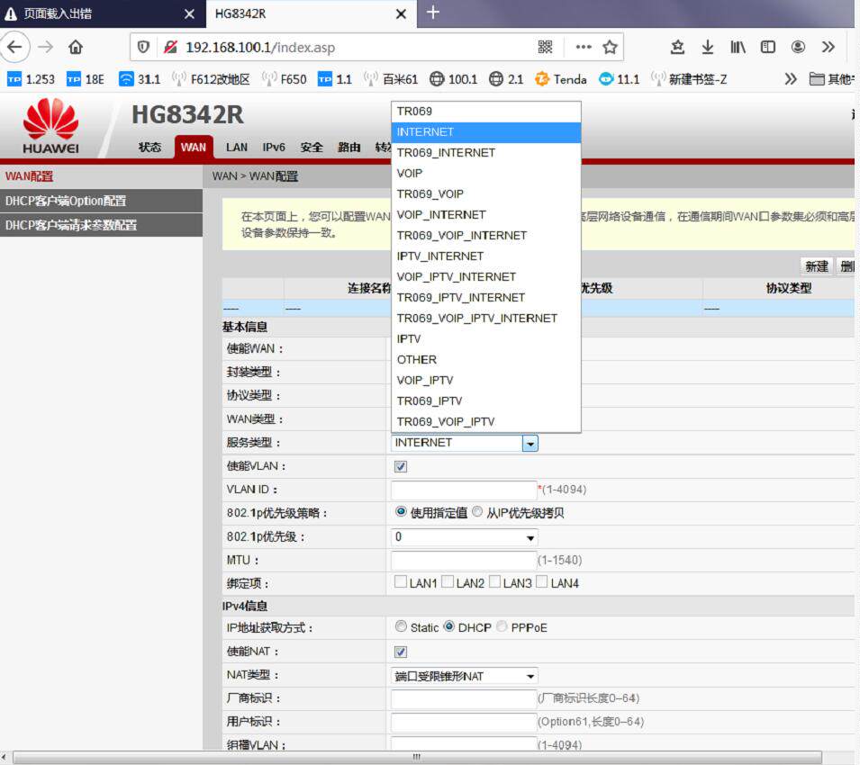Open the LAN menu tab
The image size is (860, 765).
point(237,147)
